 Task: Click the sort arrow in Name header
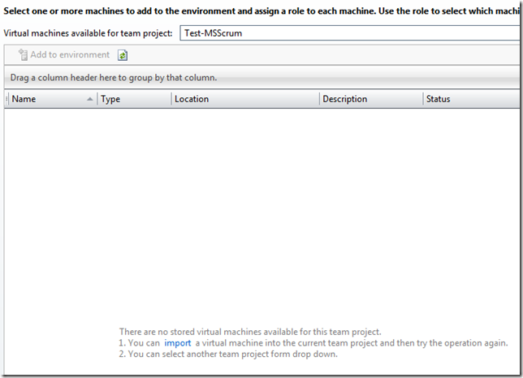pos(89,99)
